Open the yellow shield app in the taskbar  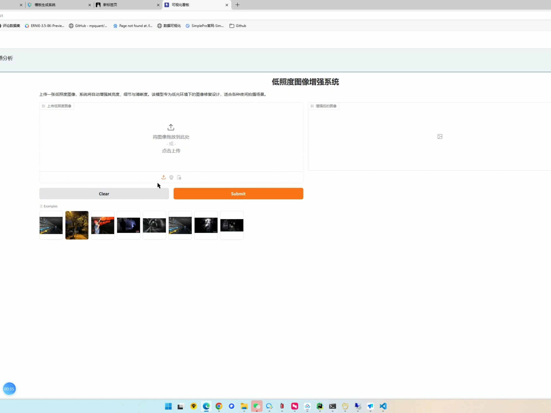tap(194, 406)
